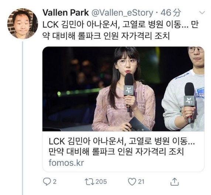Click the fomos.kr domain link
This screenshot has height=195, width=211.
(66, 163)
